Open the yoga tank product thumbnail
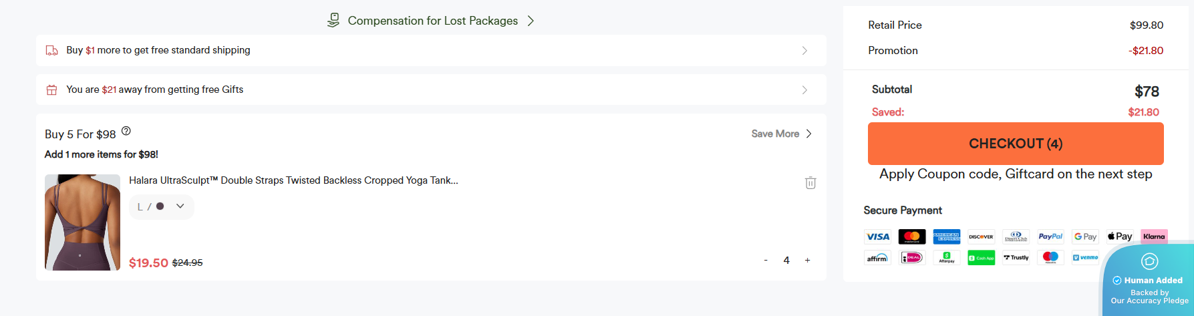This screenshot has width=1194, height=316. click(x=82, y=222)
